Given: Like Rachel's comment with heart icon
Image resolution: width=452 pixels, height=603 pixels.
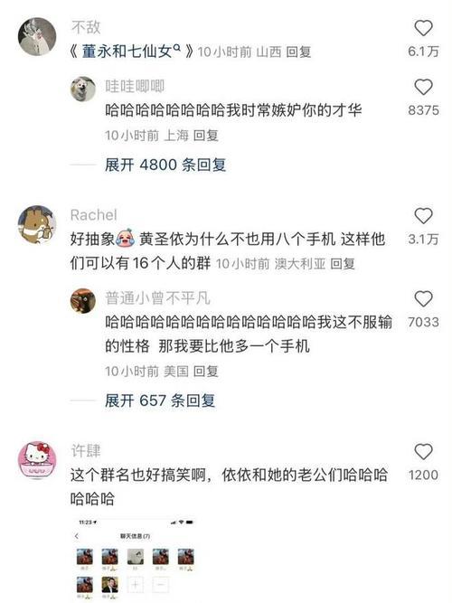Looking at the screenshot, I should [x=423, y=216].
